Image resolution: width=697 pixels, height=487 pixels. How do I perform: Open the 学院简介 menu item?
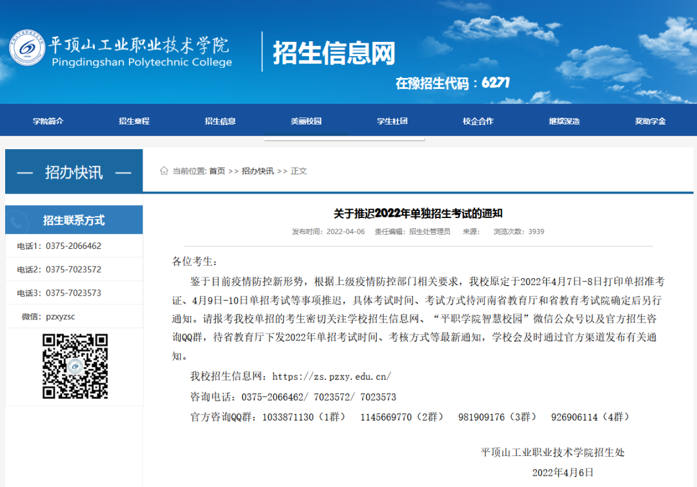48,121
